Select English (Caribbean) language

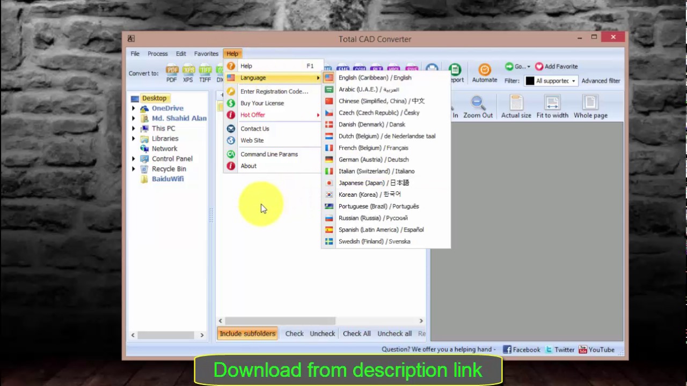tap(385, 78)
